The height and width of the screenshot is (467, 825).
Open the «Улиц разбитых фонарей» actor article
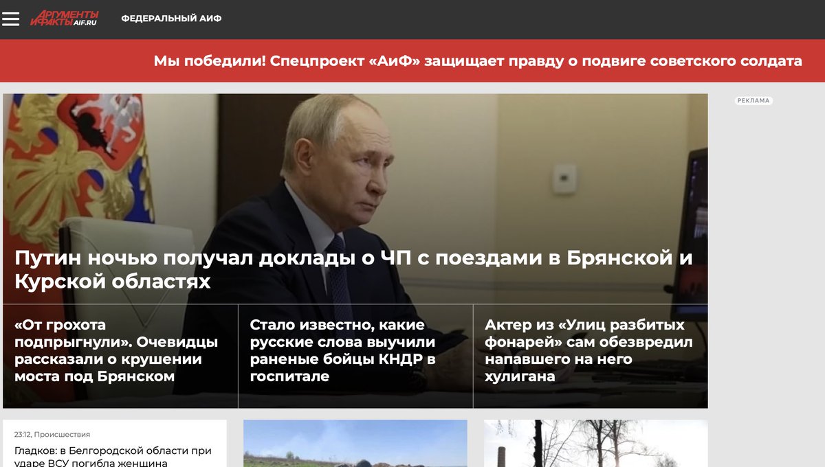590,350
